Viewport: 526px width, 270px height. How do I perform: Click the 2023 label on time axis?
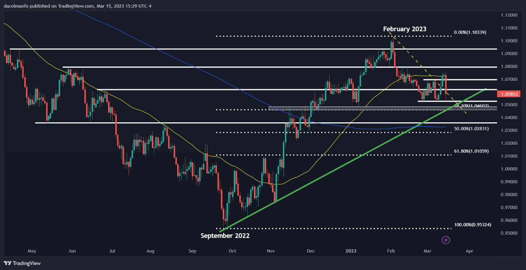[352, 251]
